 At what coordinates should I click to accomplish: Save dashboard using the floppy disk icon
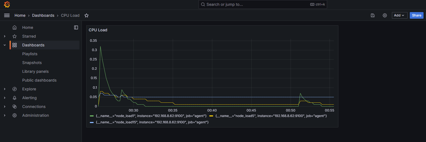pos(373,15)
